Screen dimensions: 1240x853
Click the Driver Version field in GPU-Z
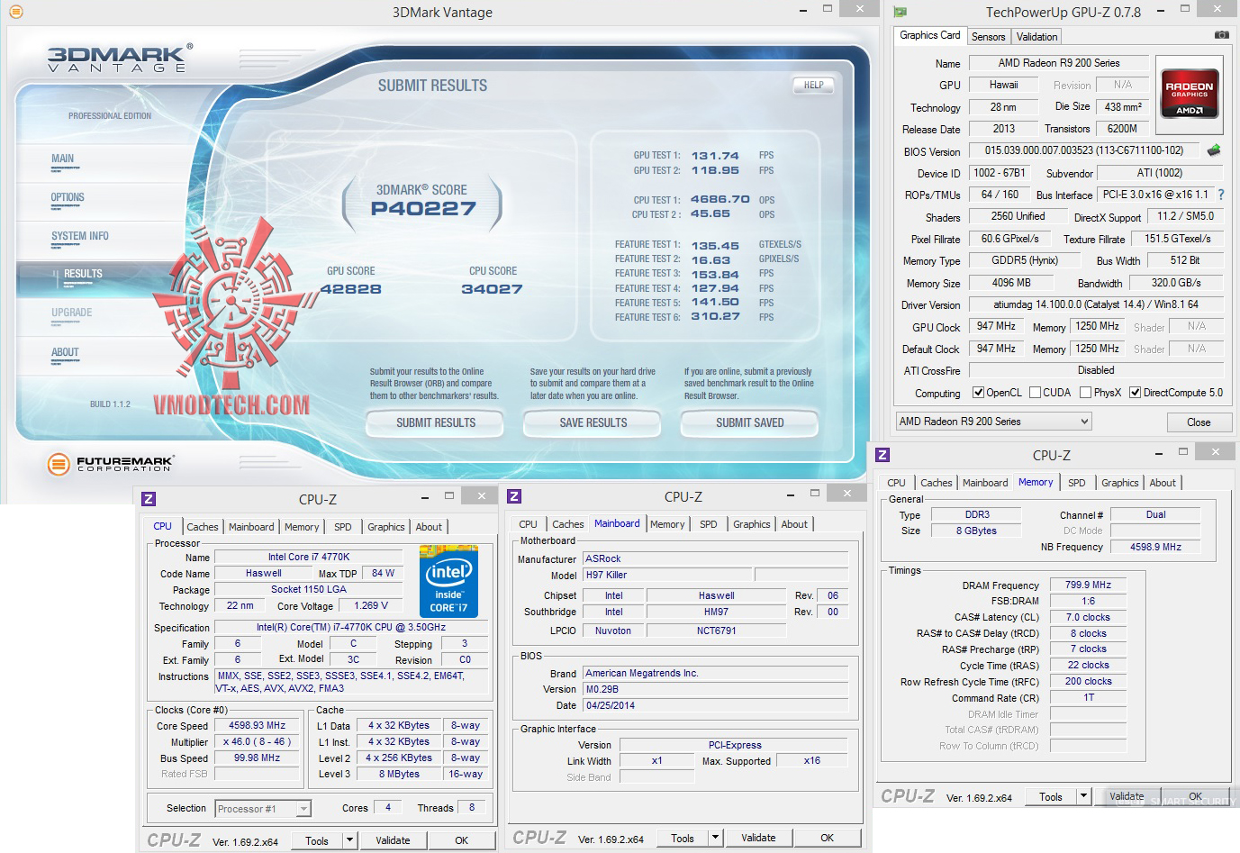(1096, 304)
